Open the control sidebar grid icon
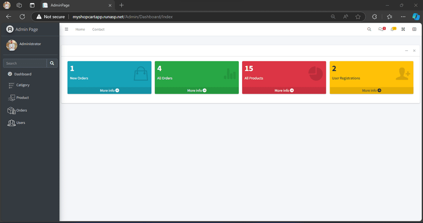The height and width of the screenshot is (223, 423). [414, 29]
